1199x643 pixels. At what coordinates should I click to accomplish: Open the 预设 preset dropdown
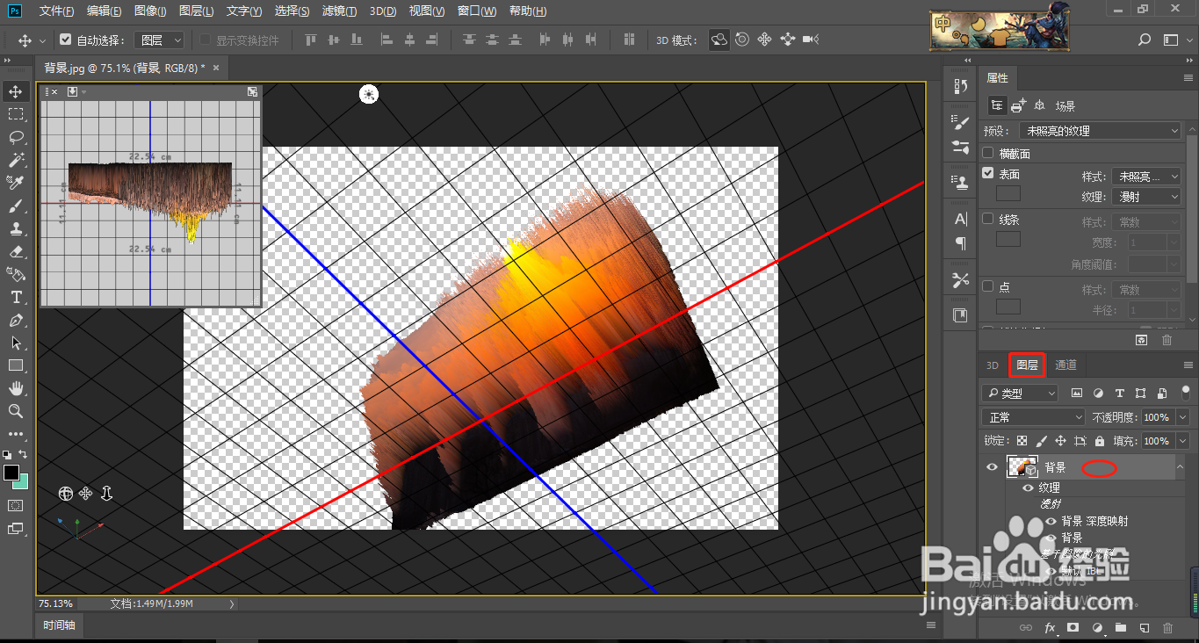coord(1102,131)
